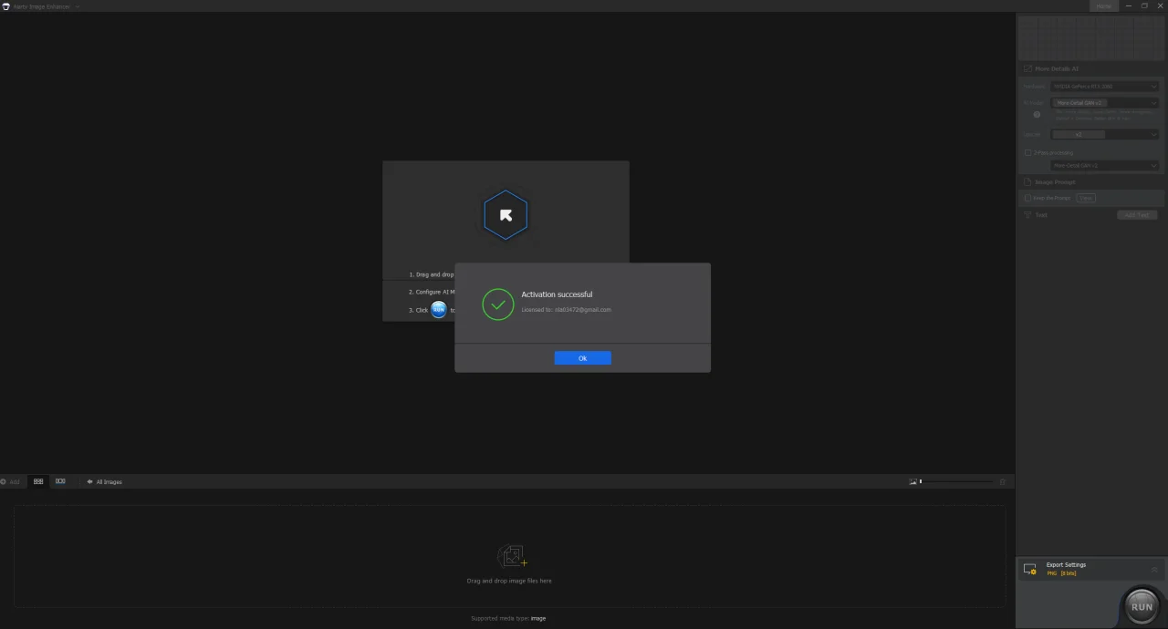Adjust the thumbnail size slider
1168x629 pixels.
(956, 481)
